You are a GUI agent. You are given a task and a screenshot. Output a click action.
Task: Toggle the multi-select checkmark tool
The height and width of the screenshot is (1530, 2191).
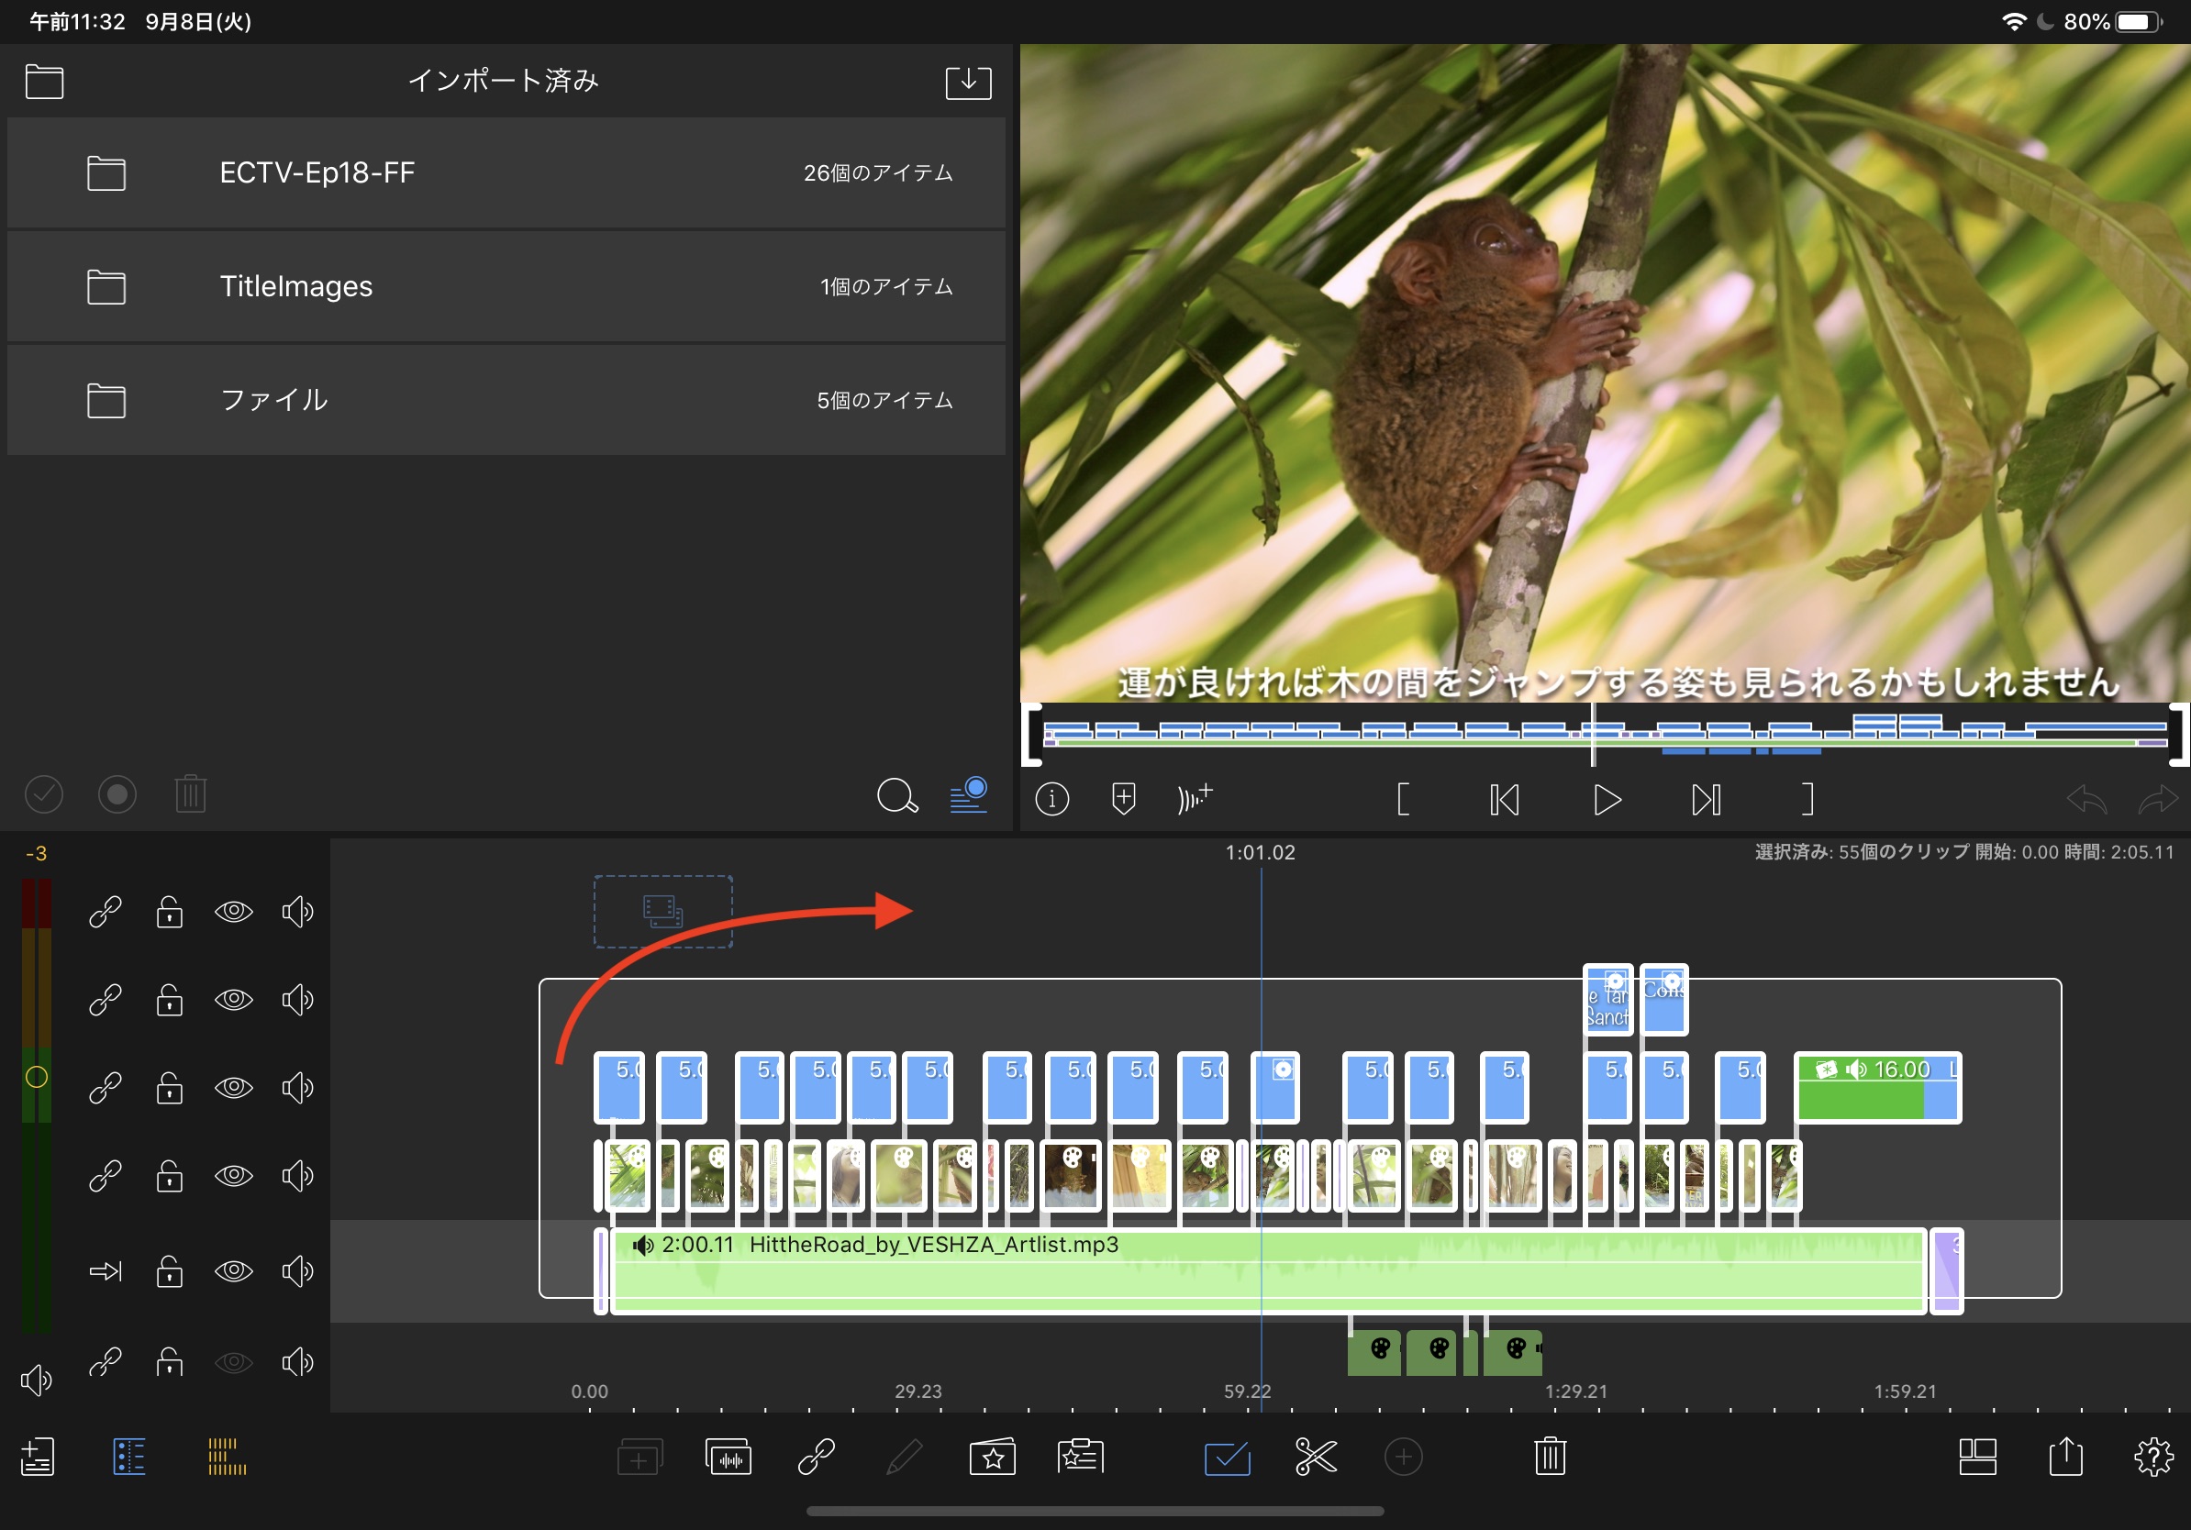(1226, 1457)
